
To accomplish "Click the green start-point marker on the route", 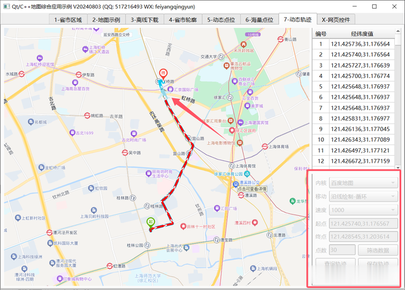I will click(x=151, y=223).
